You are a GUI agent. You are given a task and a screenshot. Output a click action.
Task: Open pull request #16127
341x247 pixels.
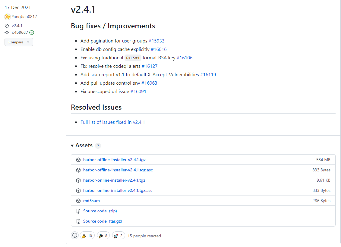click(150, 66)
